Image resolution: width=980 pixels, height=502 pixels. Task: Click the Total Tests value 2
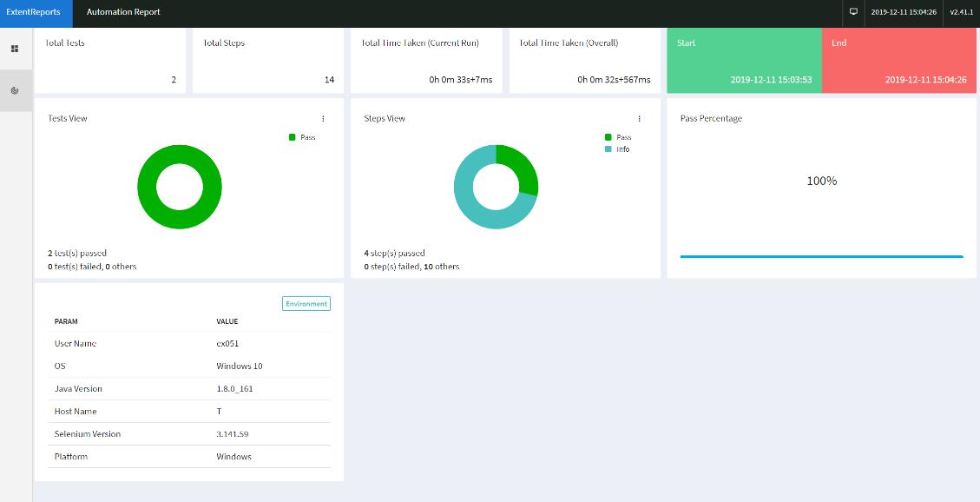point(174,79)
